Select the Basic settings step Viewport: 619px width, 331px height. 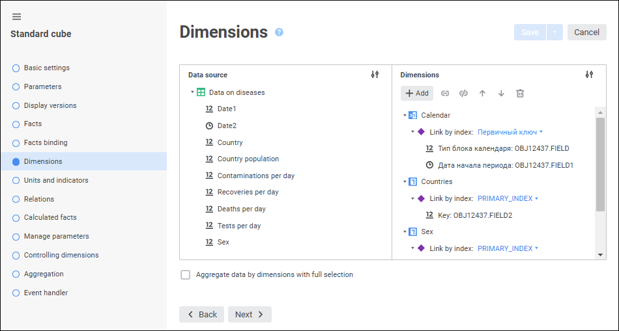pos(46,68)
